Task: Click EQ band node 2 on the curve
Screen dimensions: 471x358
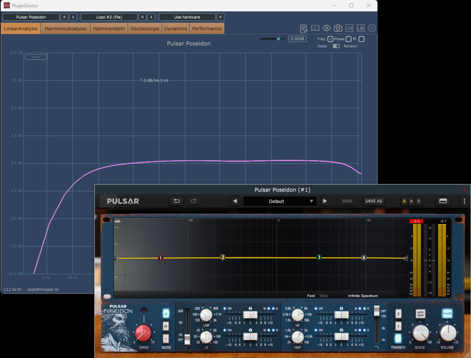Action: pyautogui.click(x=223, y=257)
